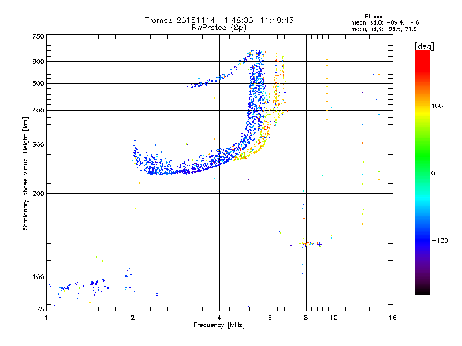Click the x-axis tick label '1'
This screenshot has width=462, height=346.
(x=46, y=318)
